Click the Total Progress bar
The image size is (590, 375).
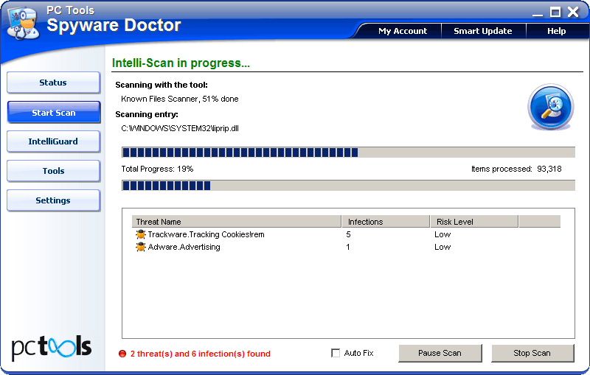coord(348,185)
